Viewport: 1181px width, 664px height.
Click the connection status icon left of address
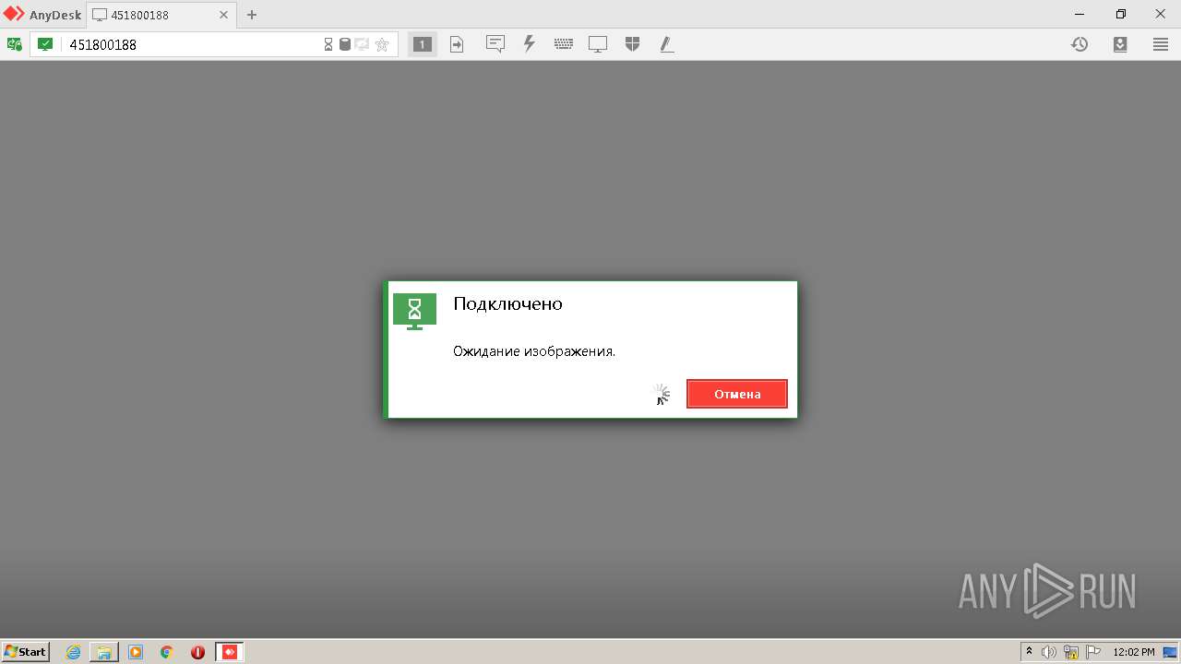point(15,44)
